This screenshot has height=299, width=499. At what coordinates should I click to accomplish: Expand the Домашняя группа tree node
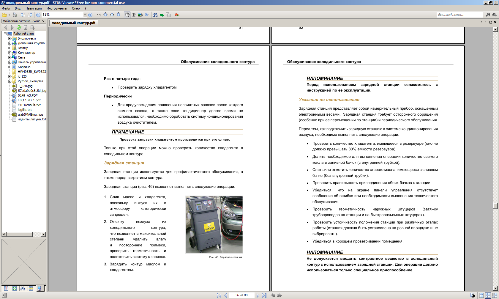click(10, 43)
